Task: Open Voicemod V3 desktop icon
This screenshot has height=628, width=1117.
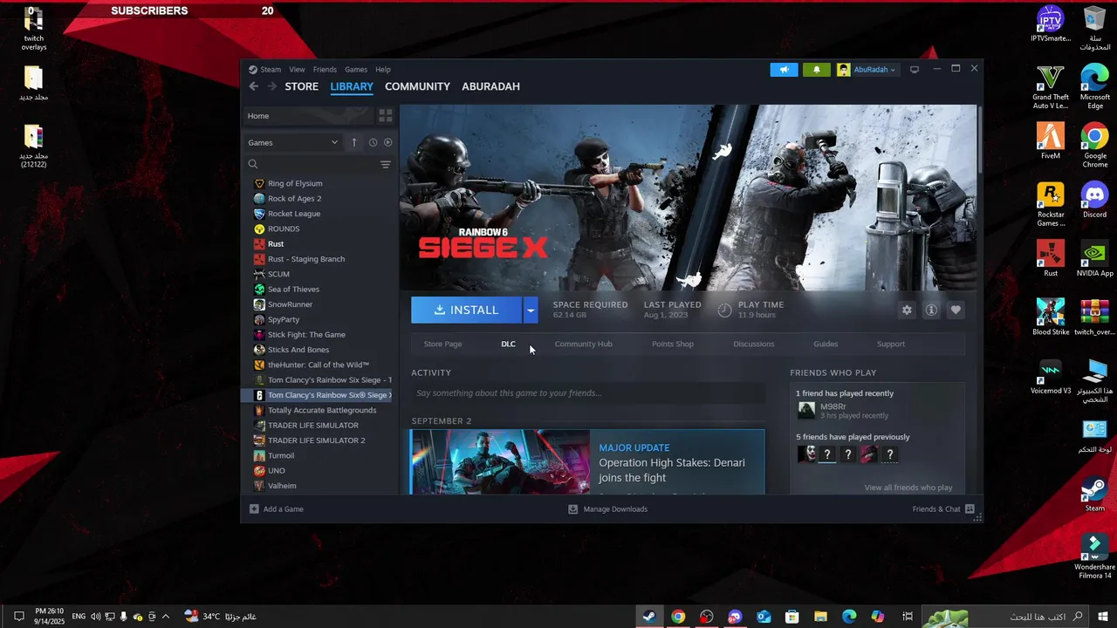Action: (x=1051, y=376)
